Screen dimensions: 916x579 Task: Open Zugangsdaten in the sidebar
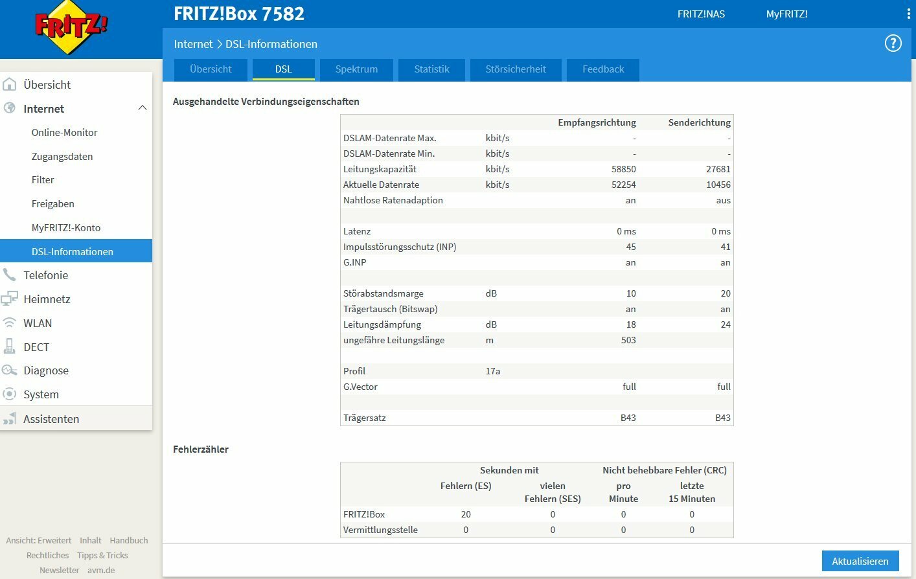tap(62, 156)
